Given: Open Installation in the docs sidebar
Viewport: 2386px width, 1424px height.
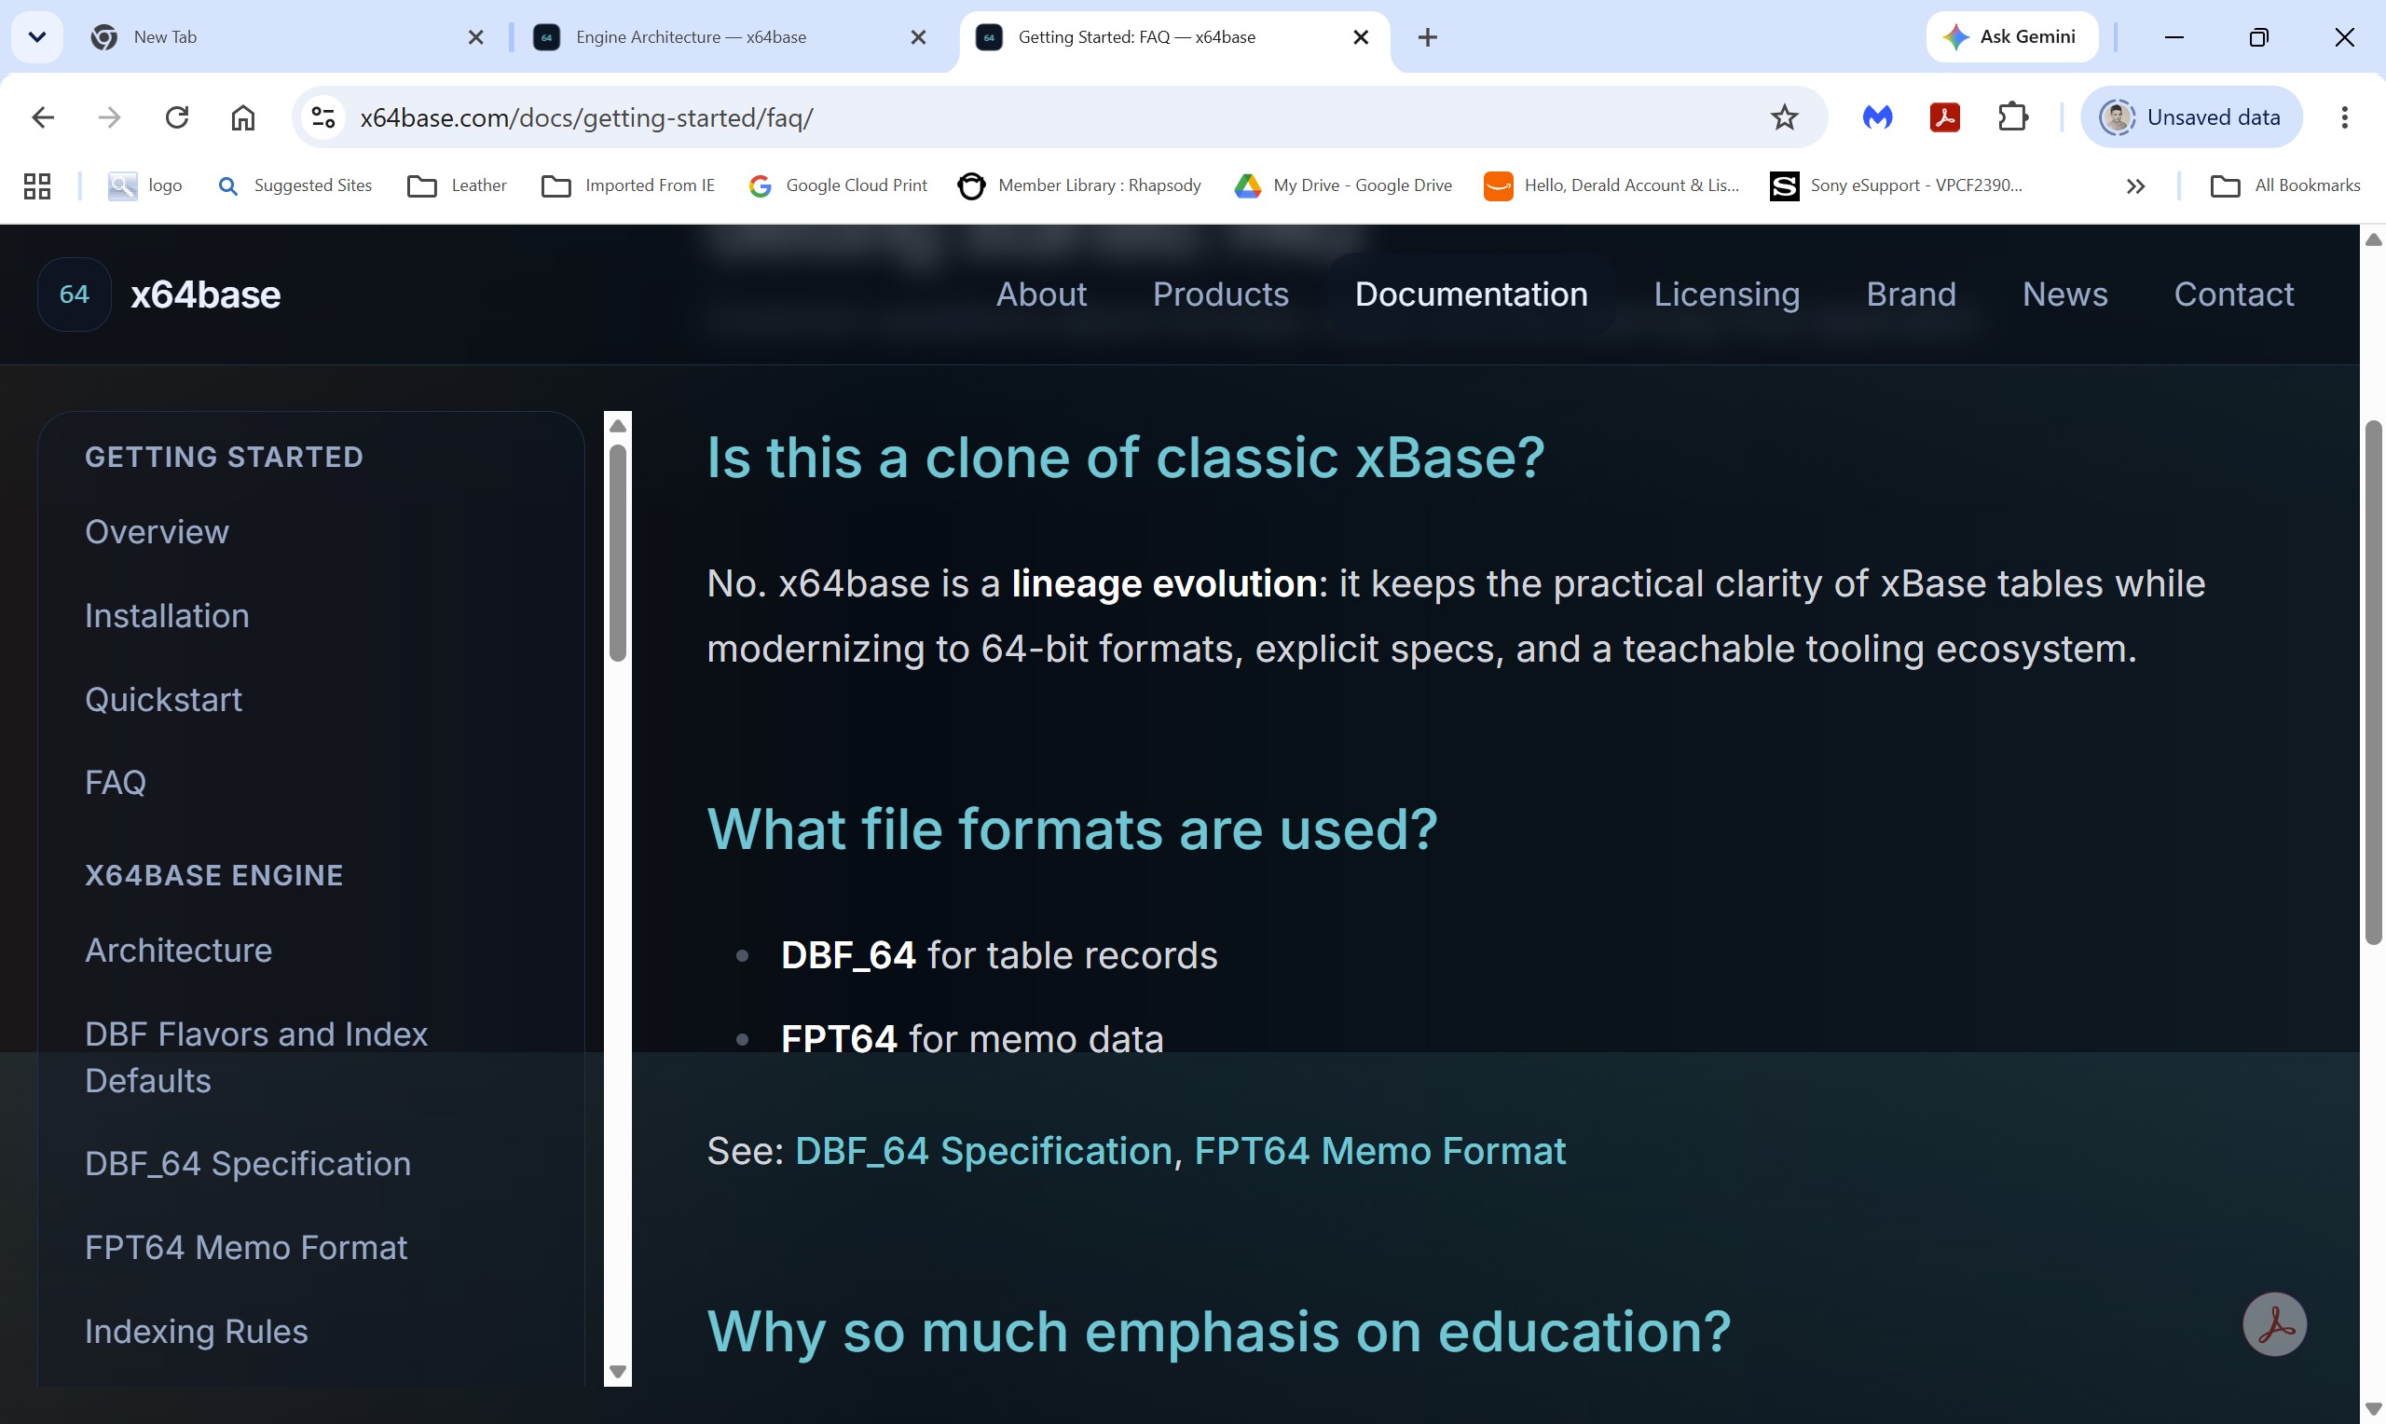Looking at the screenshot, I should click(x=167, y=615).
